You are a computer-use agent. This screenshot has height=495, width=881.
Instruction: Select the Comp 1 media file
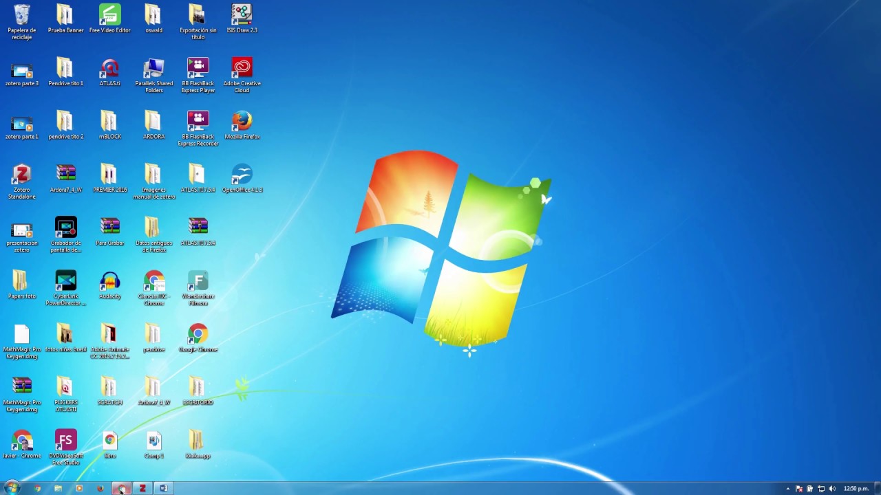[153, 445]
